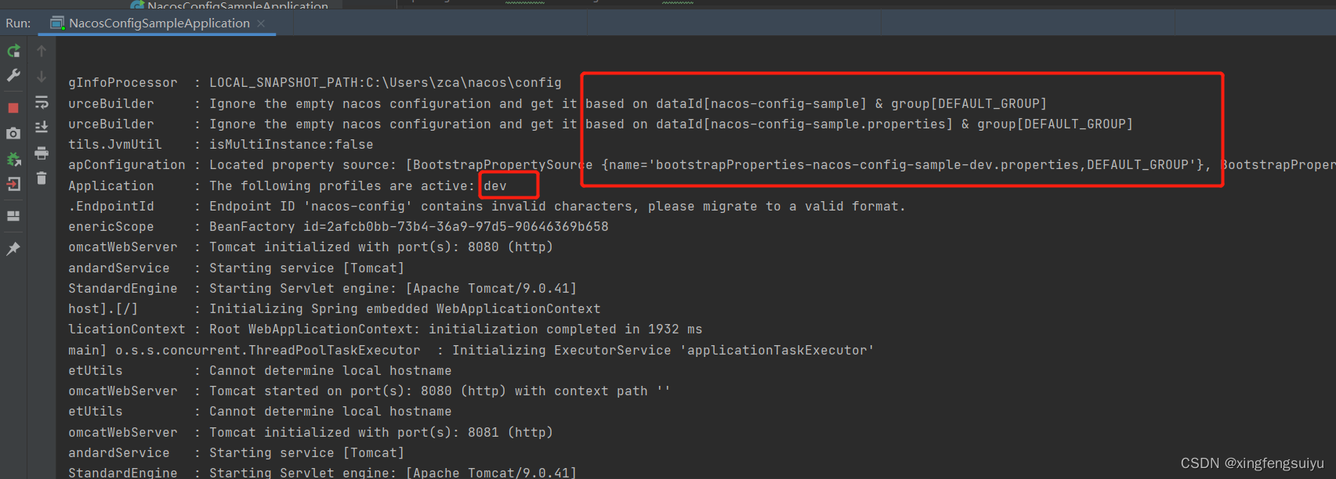Close the NacosConfigSampleApplication run tab

pos(261,23)
